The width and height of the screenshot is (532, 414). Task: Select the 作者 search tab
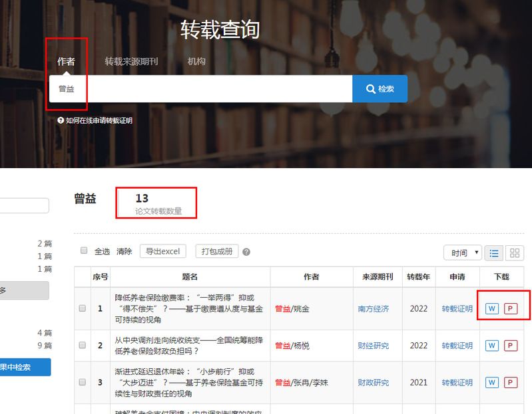pyautogui.click(x=66, y=61)
